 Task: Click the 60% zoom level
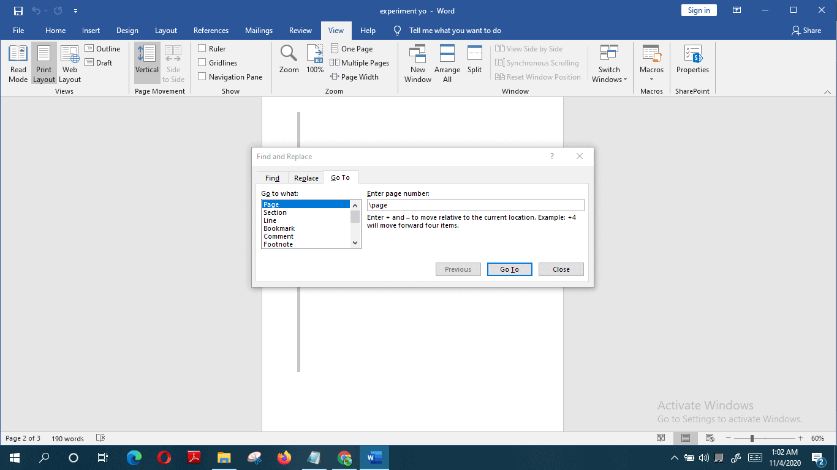pyautogui.click(x=817, y=438)
